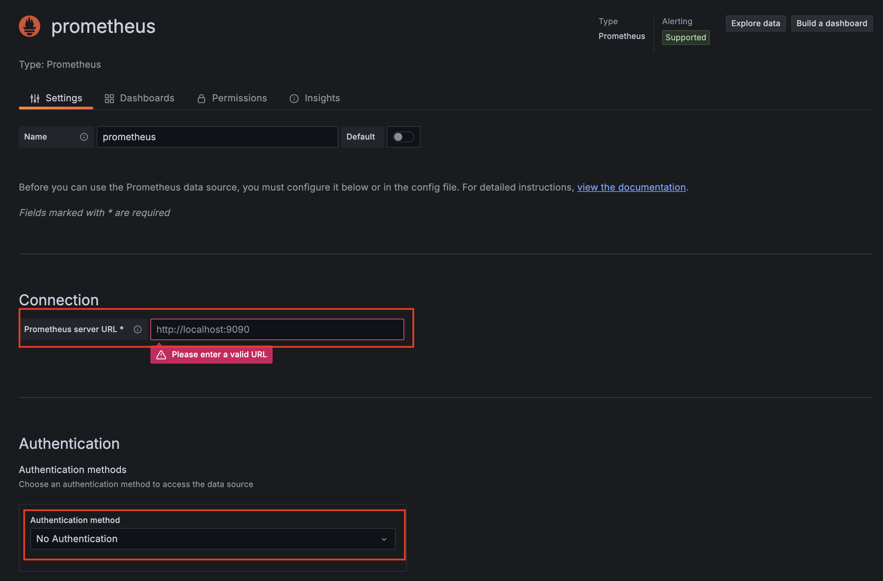Click the Build a dashboard button
Image resolution: width=883 pixels, height=581 pixels.
coord(832,23)
